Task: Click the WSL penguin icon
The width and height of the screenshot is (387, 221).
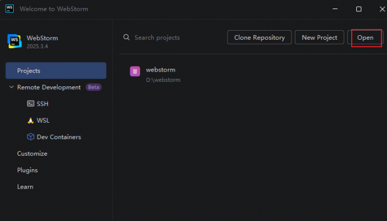Action: point(30,120)
